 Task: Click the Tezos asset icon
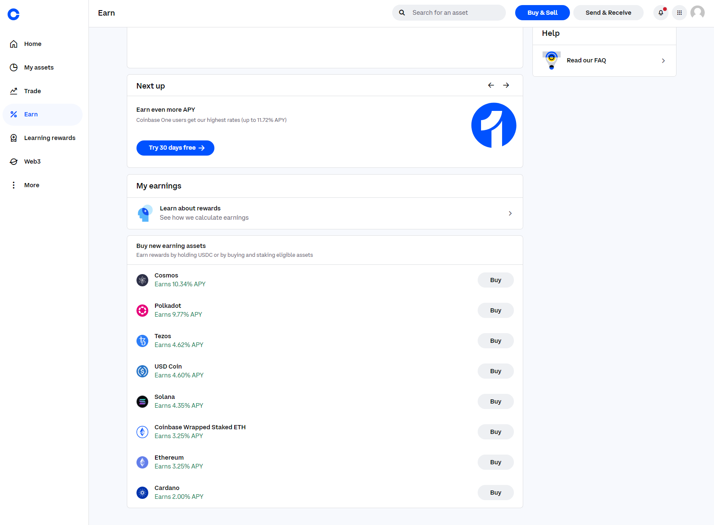(142, 341)
